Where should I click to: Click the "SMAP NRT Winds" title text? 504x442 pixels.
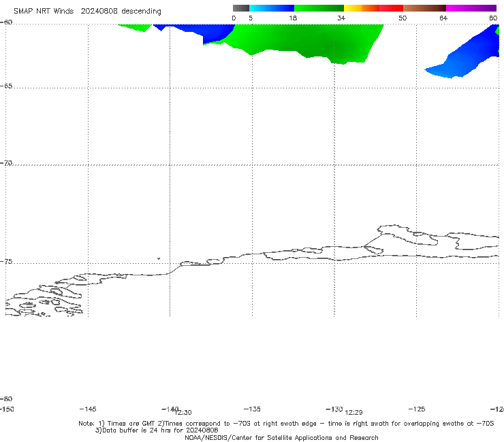coord(44,11)
